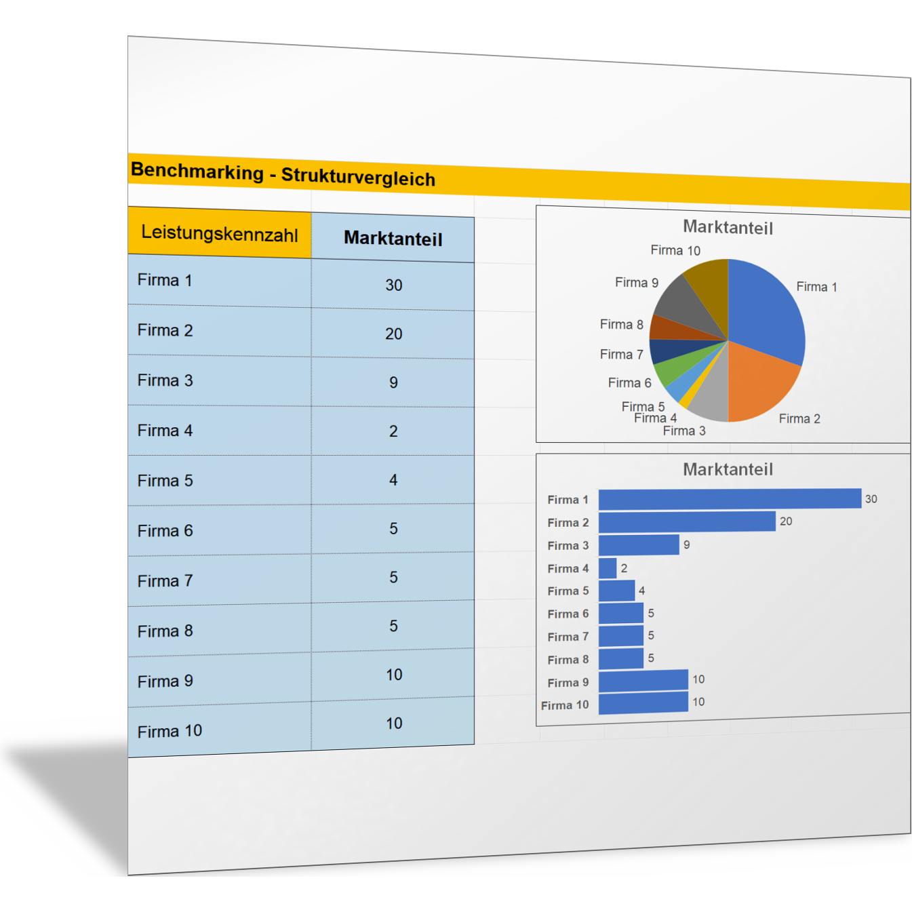Select the Leistungskennzahl header cell
This screenshot has height=912, width=912.
[220, 235]
